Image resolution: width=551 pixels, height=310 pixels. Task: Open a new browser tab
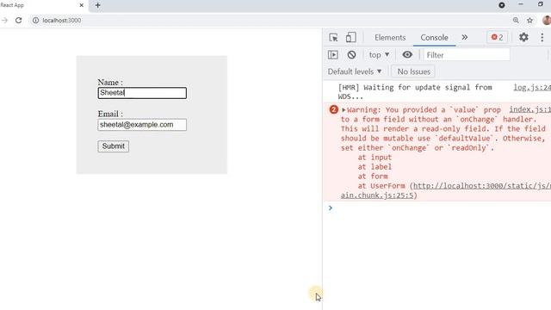tap(97, 5)
